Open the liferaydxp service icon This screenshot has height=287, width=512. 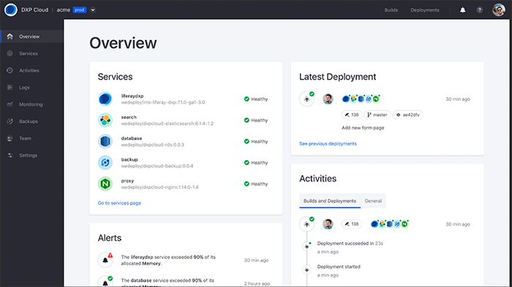105,99
